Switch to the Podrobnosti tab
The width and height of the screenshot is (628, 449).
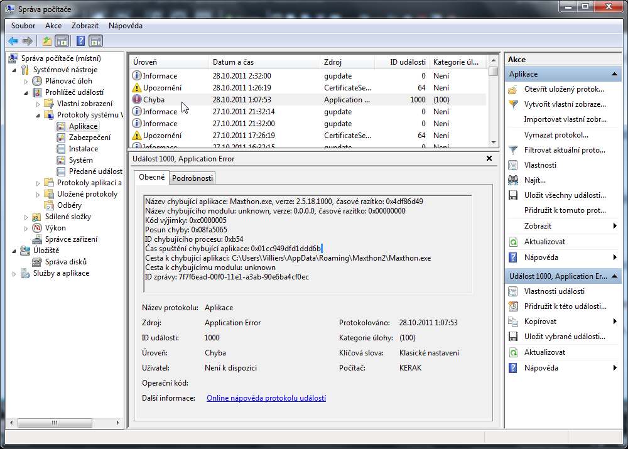point(193,178)
